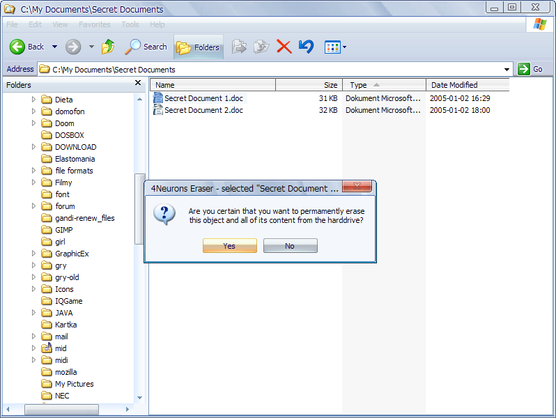Sort by the Size column header
Screen dimensions: 556x418
point(309,85)
